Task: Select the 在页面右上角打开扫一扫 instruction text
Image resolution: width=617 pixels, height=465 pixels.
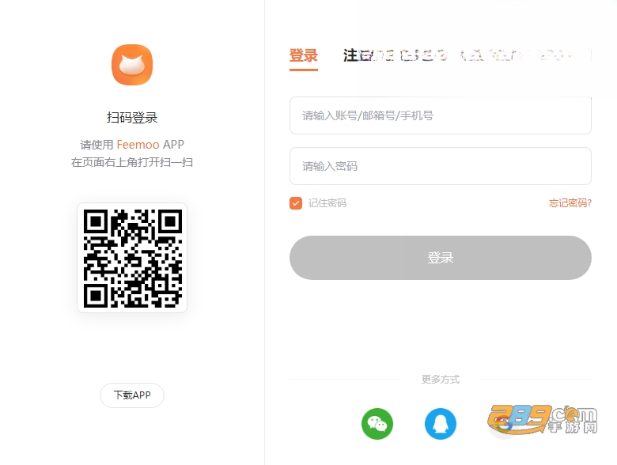Action: click(132, 162)
